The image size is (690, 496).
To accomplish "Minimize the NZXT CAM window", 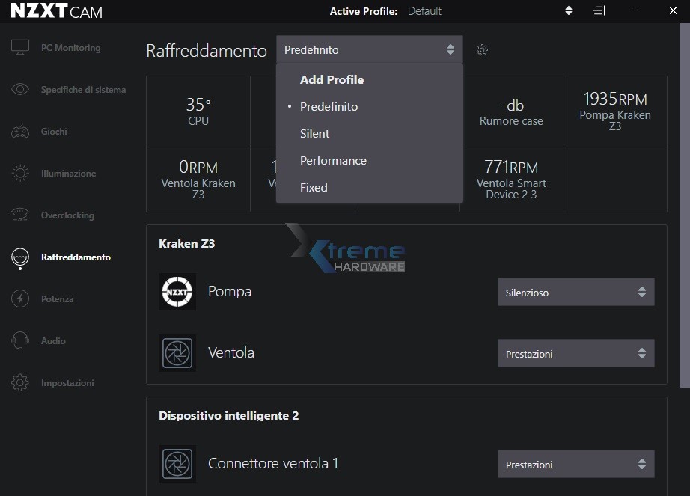I will pyautogui.click(x=636, y=10).
